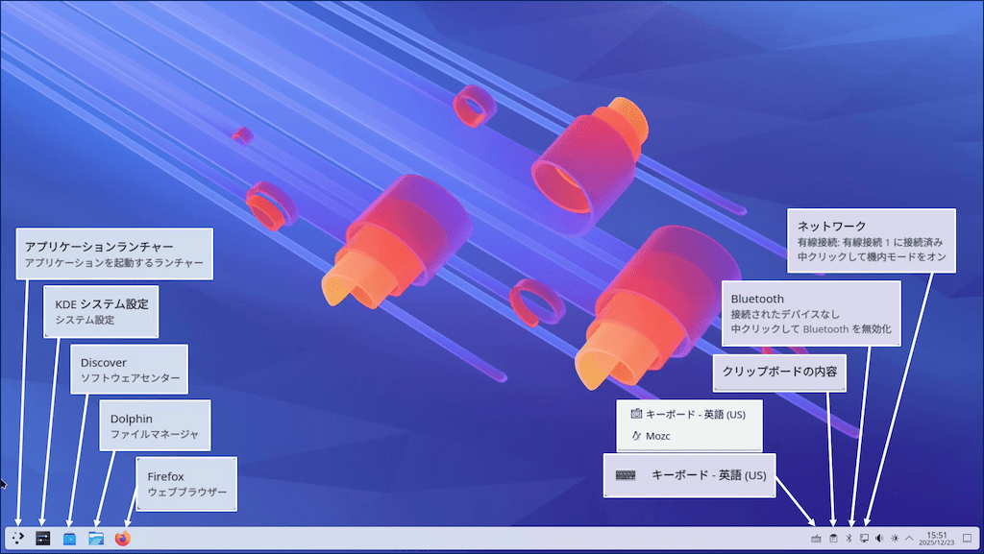Image resolution: width=984 pixels, height=554 pixels.
Task: Click the 15:51 digital clock
Action: click(x=937, y=539)
